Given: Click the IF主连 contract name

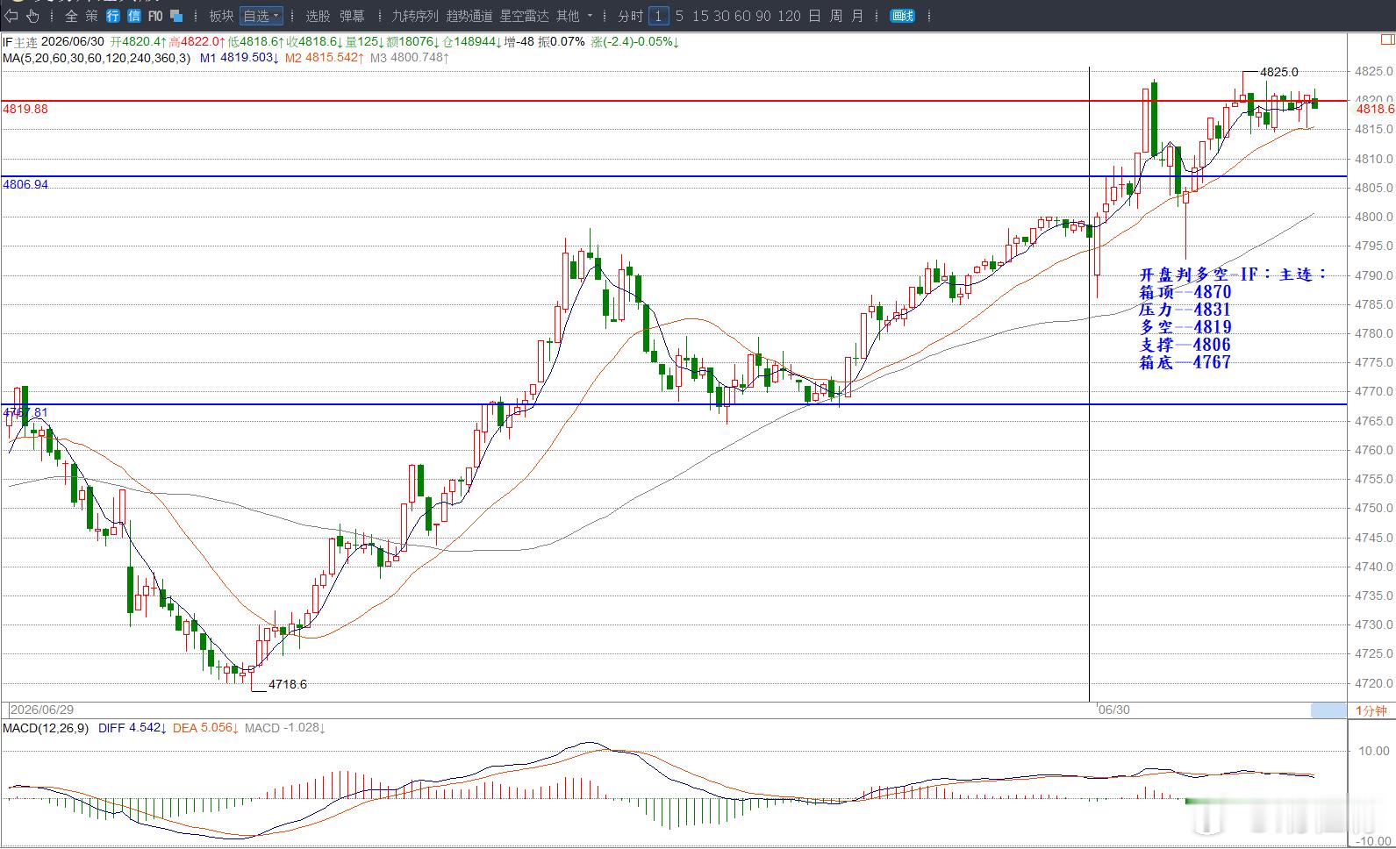Looking at the screenshot, I should pyautogui.click(x=20, y=42).
